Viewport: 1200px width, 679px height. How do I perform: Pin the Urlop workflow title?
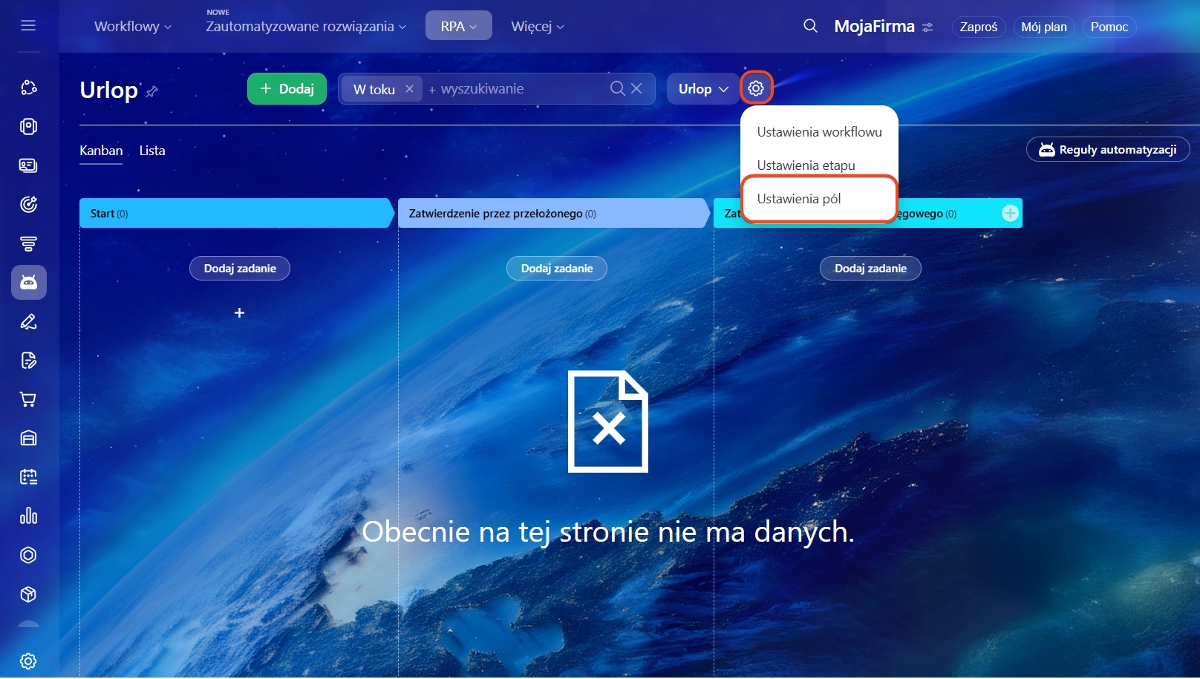pos(152,91)
